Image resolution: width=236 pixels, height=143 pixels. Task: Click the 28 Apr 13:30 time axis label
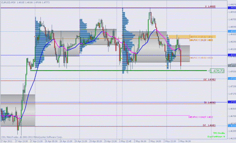(66, 141)
